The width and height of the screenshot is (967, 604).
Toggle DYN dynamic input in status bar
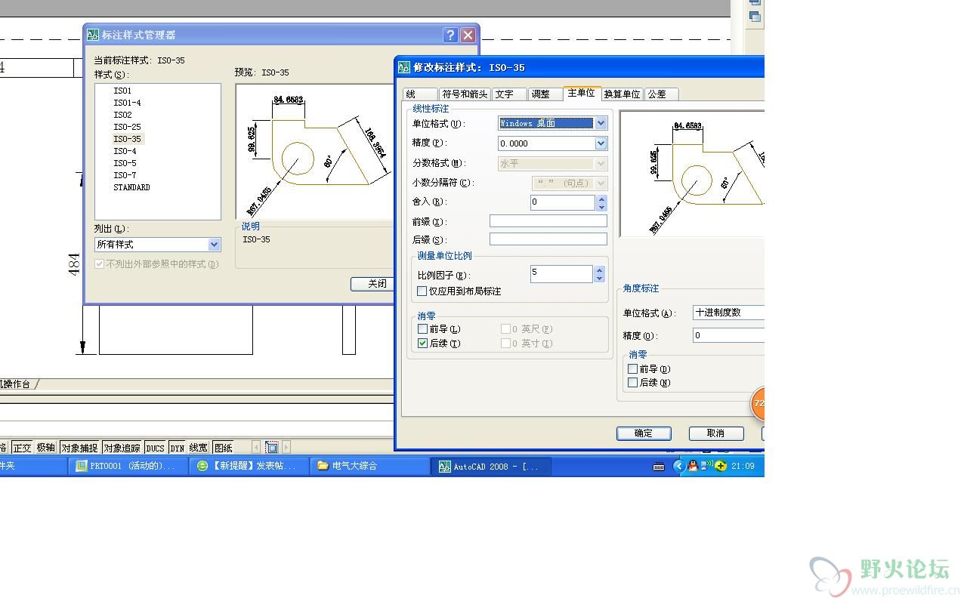[177, 448]
